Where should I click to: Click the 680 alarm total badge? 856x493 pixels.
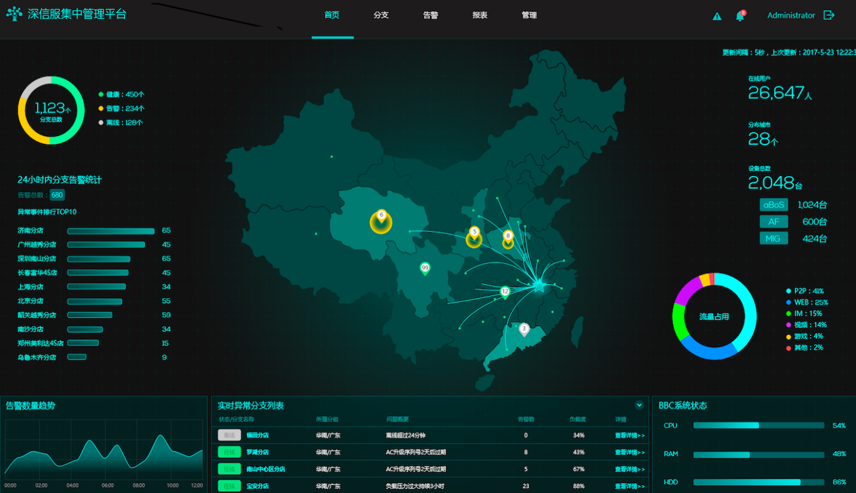pos(57,195)
